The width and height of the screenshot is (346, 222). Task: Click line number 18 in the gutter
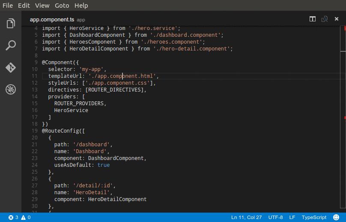35,124
